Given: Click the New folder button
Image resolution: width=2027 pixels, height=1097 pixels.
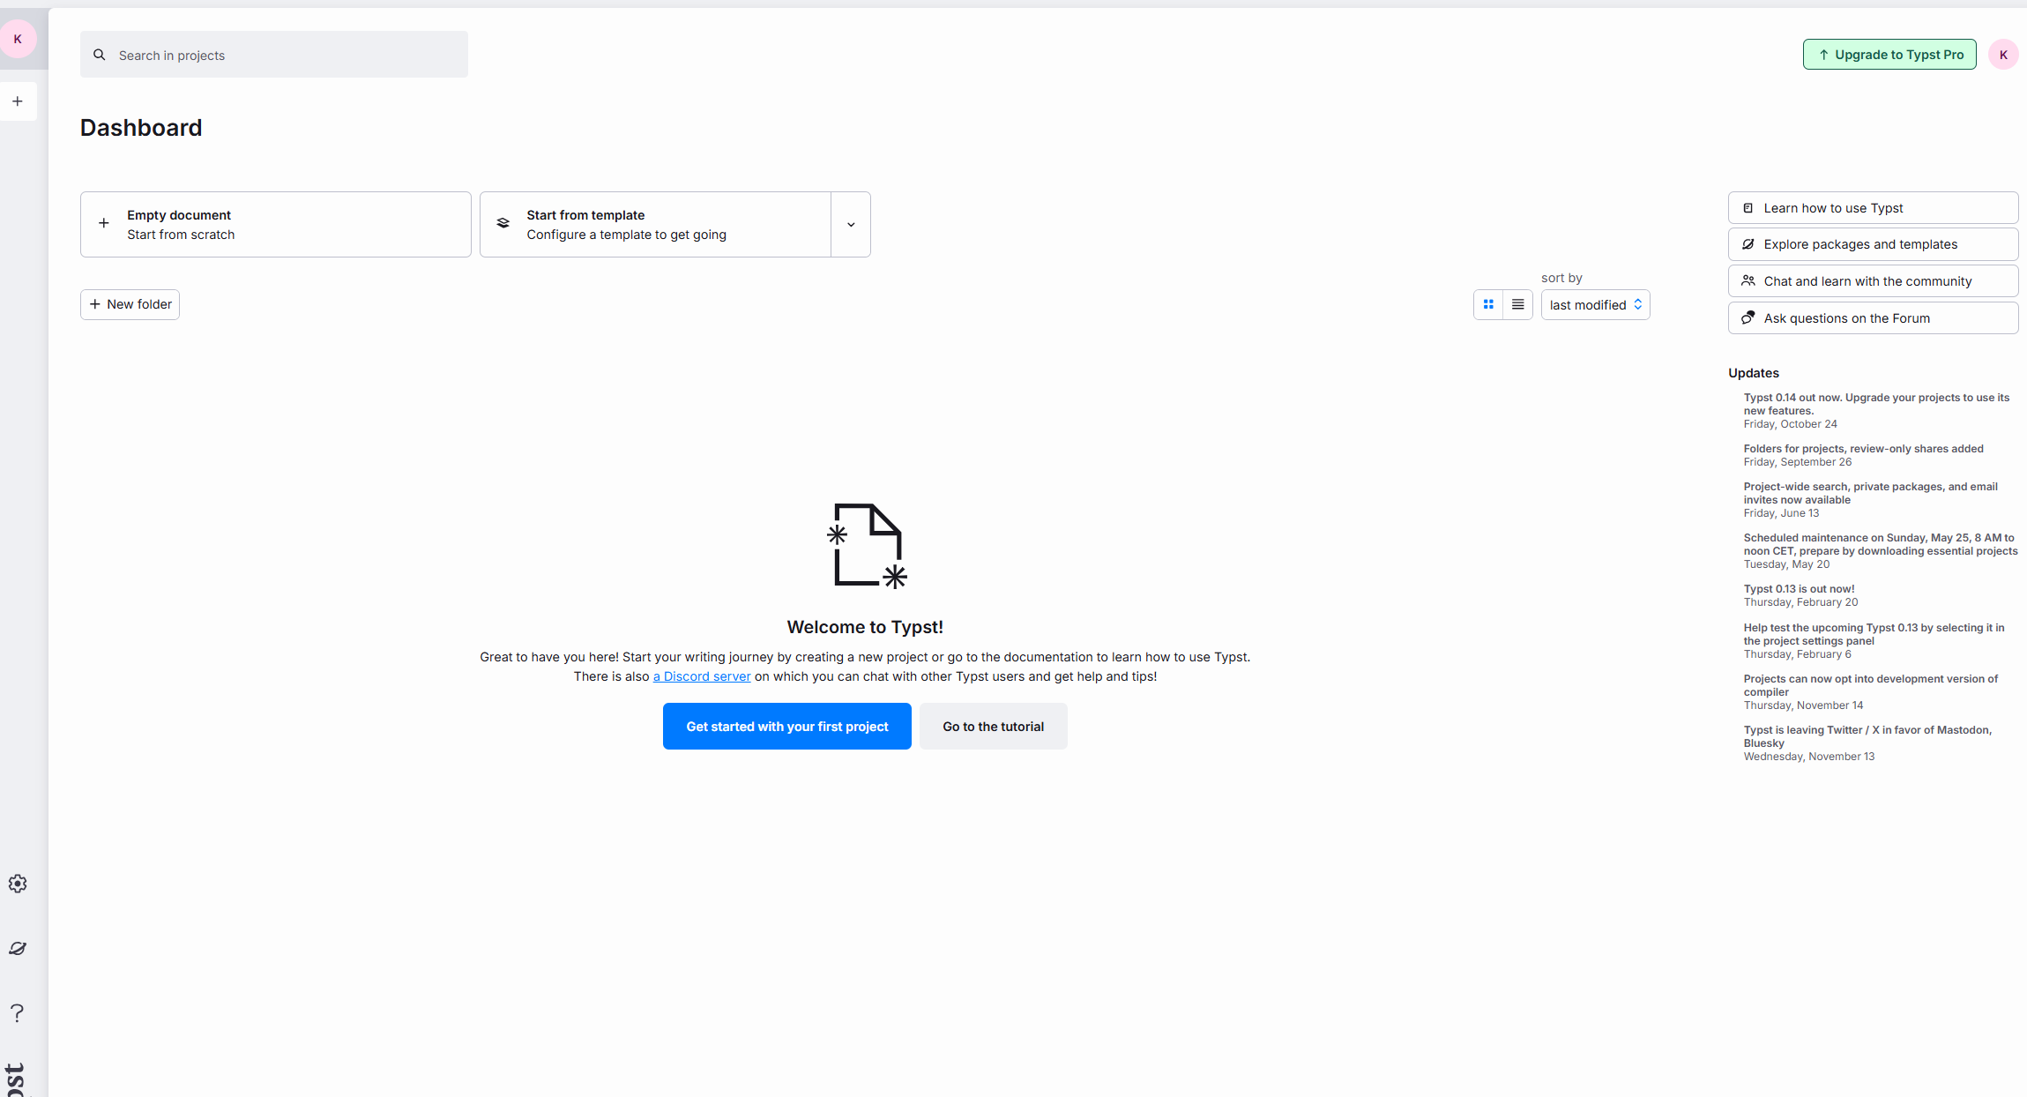Looking at the screenshot, I should [x=130, y=304].
